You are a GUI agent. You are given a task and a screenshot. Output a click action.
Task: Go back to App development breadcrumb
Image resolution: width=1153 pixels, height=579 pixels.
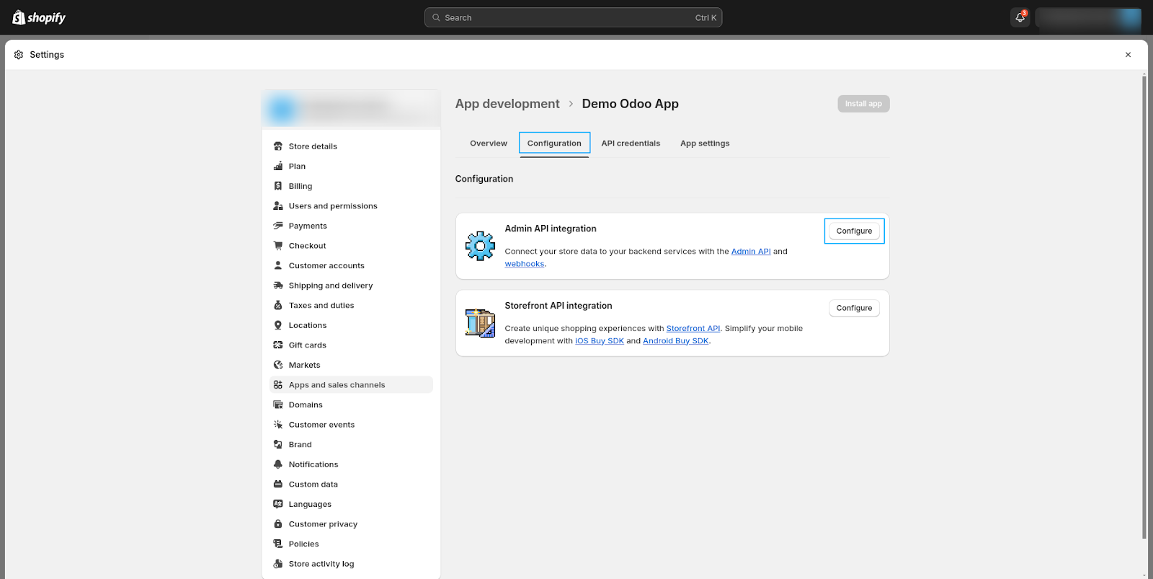[507, 104]
